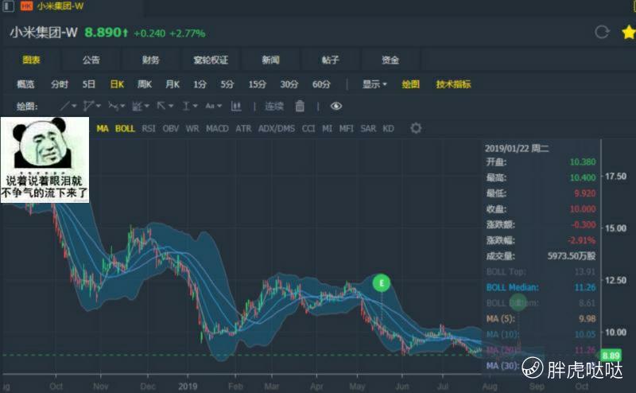Select the 月K period
Viewport: 636px width, 393px height.
(x=173, y=84)
